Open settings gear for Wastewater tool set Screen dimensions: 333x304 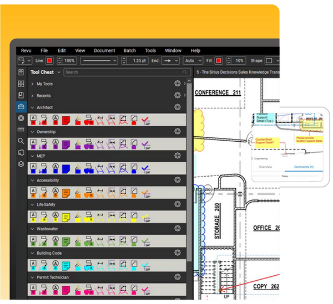(x=178, y=229)
